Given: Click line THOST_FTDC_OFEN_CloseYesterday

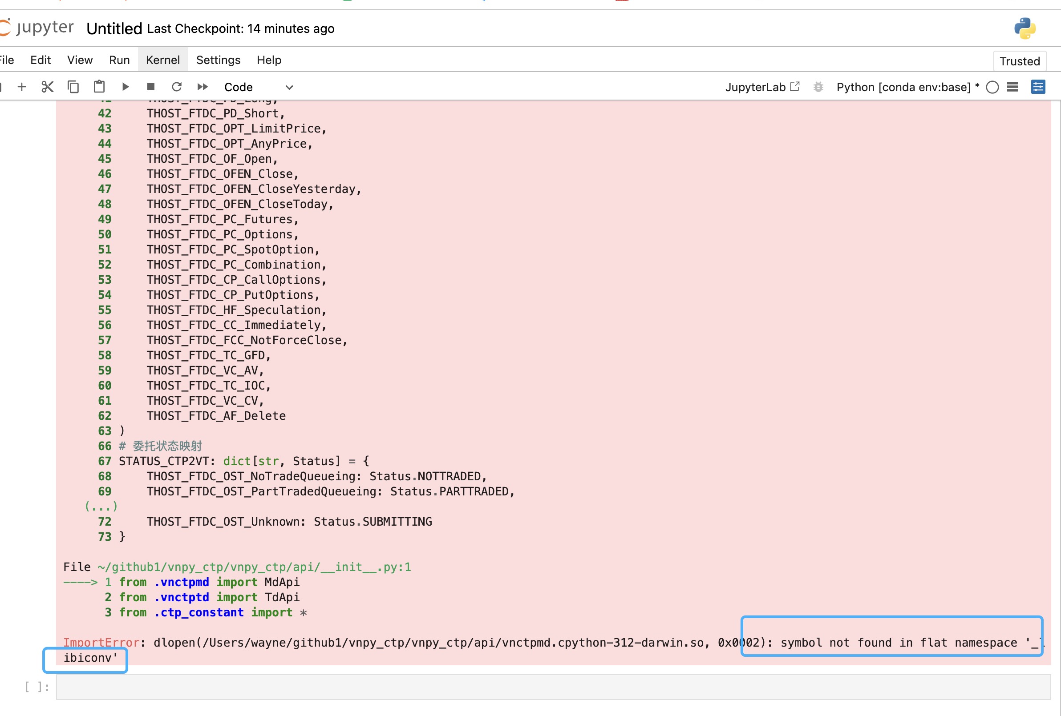Looking at the screenshot, I should (x=254, y=189).
